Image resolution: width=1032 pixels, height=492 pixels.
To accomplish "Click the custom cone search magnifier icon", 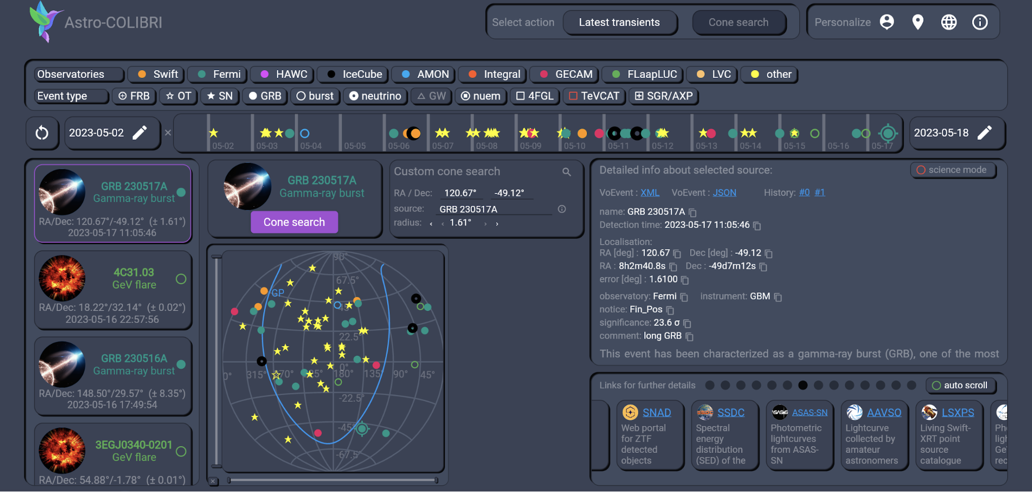I will [x=566, y=172].
